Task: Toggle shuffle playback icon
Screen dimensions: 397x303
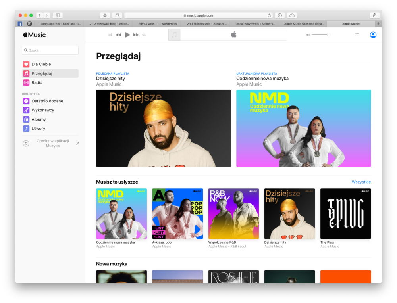Action: coord(110,35)
